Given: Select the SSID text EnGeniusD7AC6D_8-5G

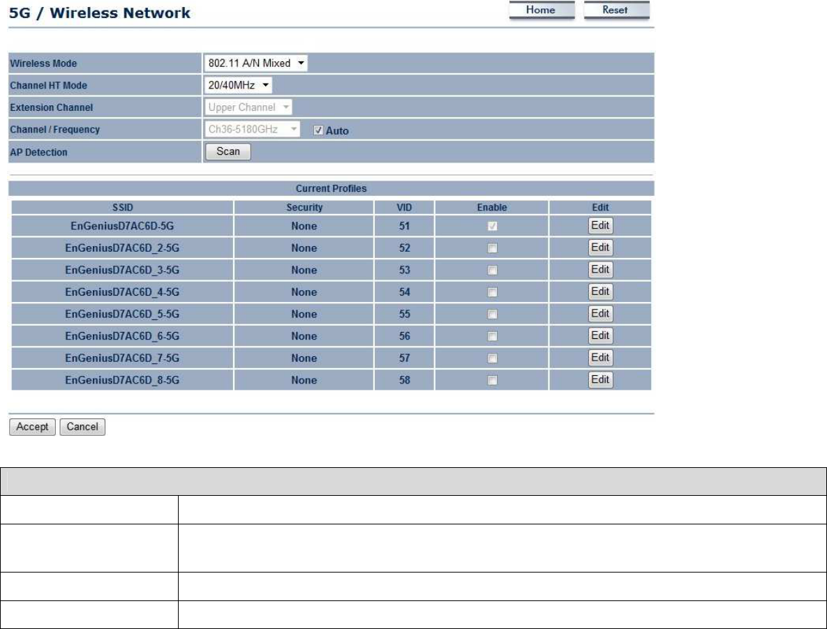Looking at the screenshot, I should point(122,380).
